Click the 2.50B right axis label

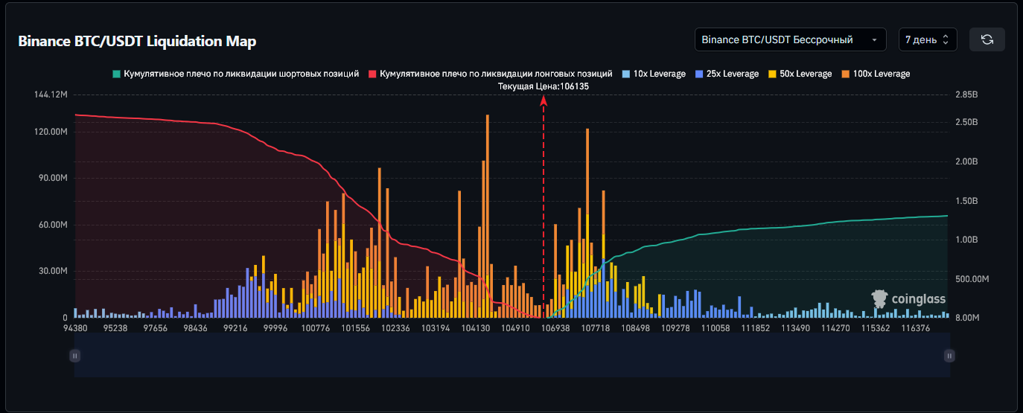click(x=966, y=122)
